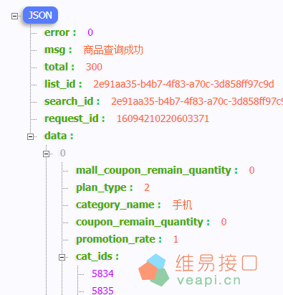283x295 pixels.
Task: Select the data key label
Action: pos(59,136)
